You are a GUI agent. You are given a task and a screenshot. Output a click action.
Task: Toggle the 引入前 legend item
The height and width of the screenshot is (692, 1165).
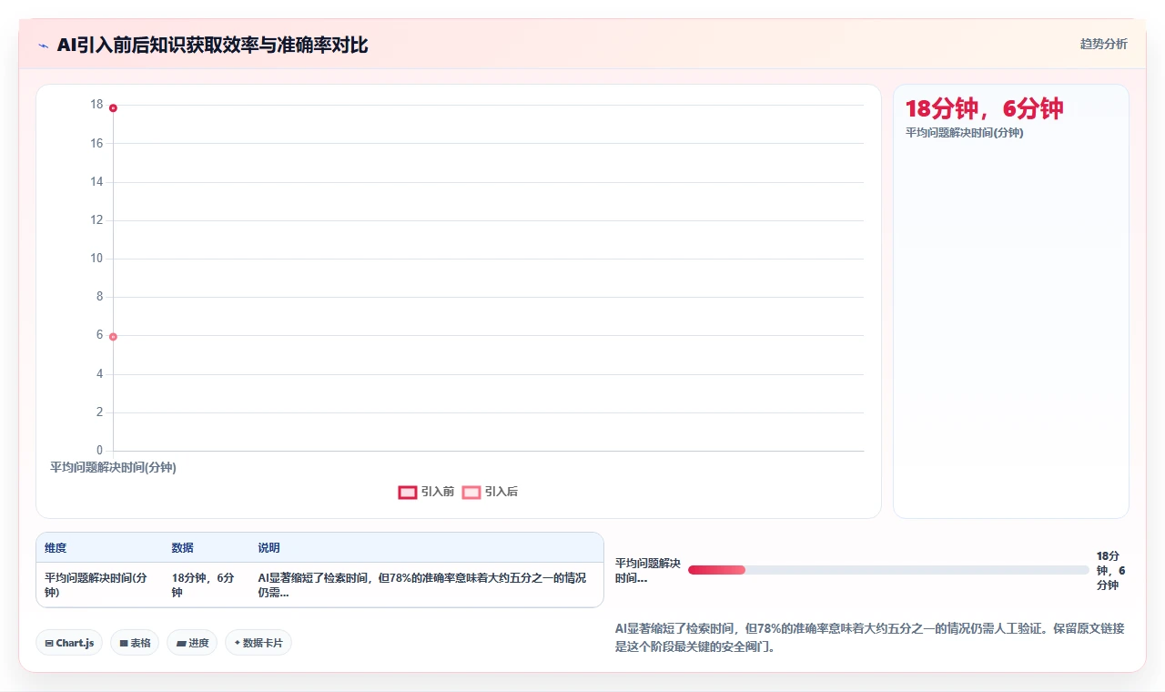pos(426,492)
